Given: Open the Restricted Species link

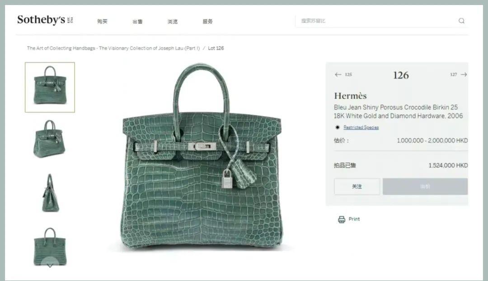Looking at the screenshot, I should tap(361, 127).
